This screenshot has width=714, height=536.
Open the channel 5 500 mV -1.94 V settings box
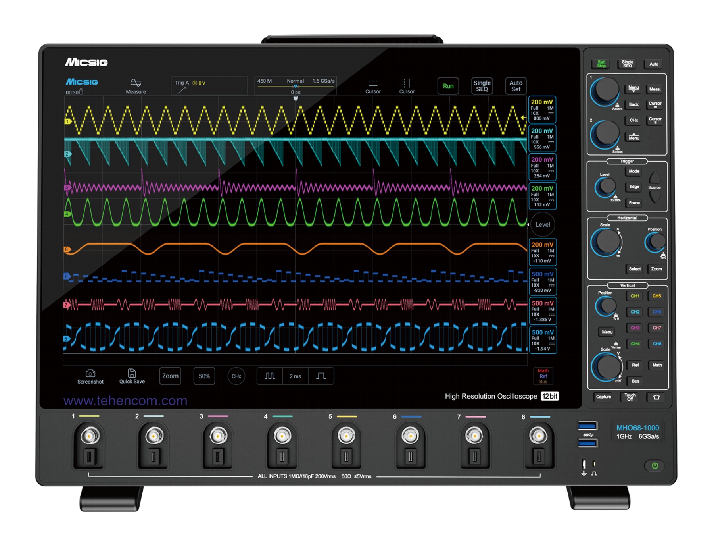click(543, 340)
